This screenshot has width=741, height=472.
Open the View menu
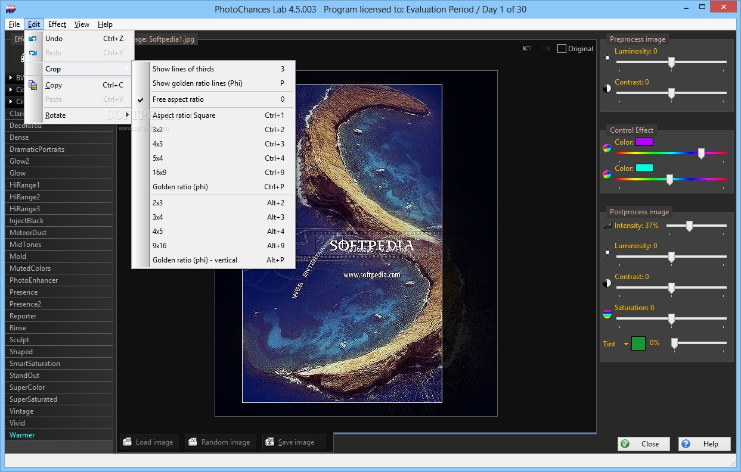point(82,24)
